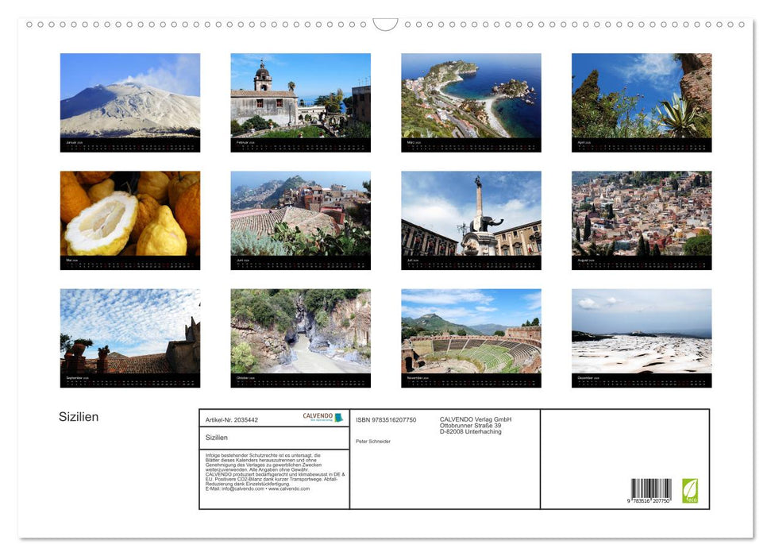Open the May citrus fruit photo
Image resolution: width=771 pixels, height=556 pixels.
130,214
